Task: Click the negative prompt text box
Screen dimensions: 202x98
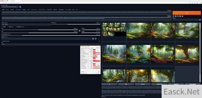Action: pos(87,19)
